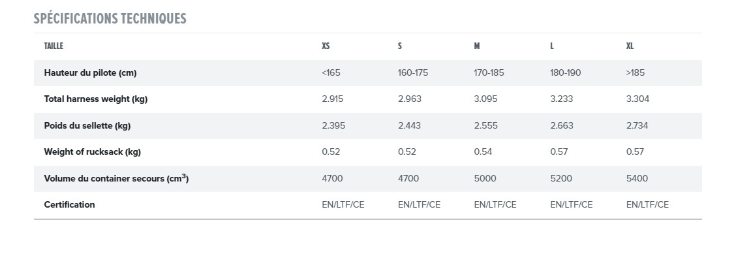736x254 pixels.
Task: Click the Weight of rucksack (kg) label
Action: 93,152
